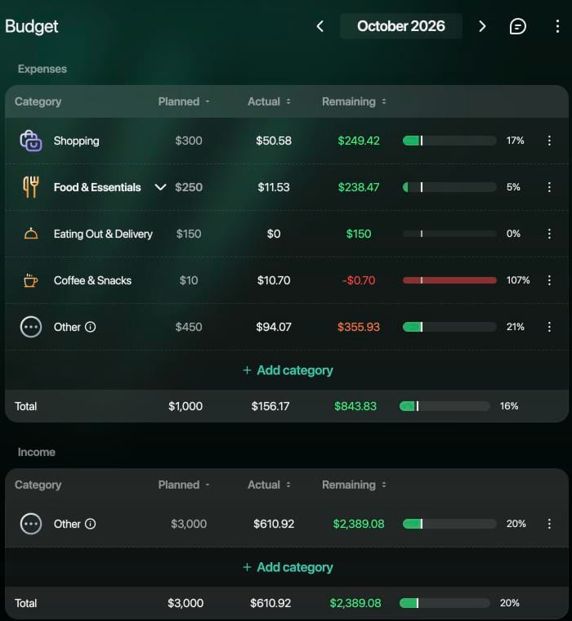Edit Coffee & Snacks planned amount $10
This screenshot has height=621, width=572.
189,280
